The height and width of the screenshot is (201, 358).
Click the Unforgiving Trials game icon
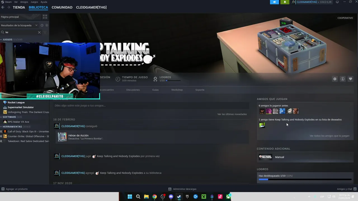(x=5, y=112)
